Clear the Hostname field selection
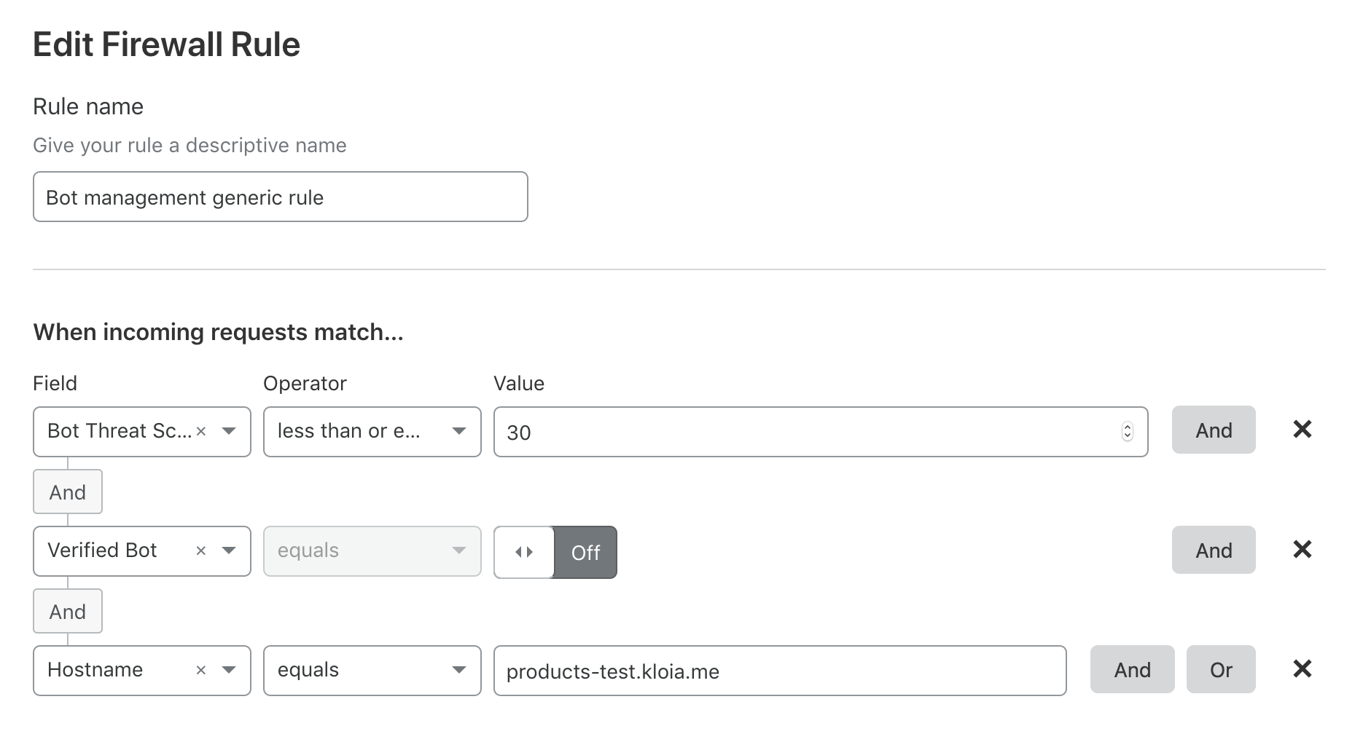The height and width of the screenshot is (734, 1363). (201, 671)
